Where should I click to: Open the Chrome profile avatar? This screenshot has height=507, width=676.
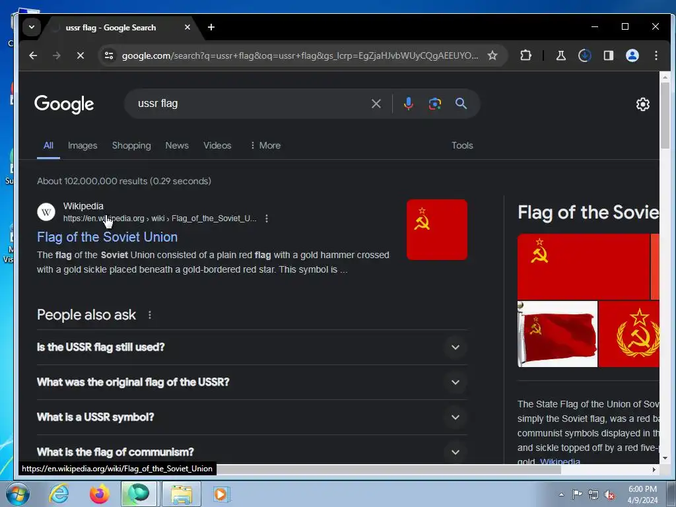(x=632, y=55)
